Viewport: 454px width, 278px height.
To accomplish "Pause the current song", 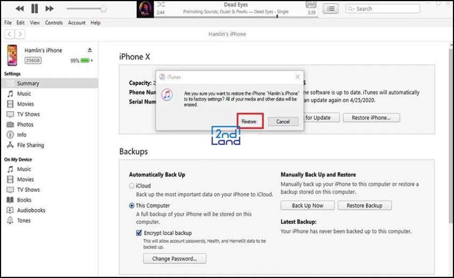I will tap(35, 9).
